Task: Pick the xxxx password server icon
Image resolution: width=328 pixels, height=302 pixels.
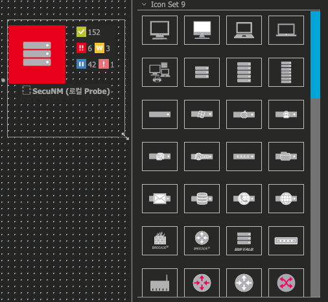Action: [244, 157]
